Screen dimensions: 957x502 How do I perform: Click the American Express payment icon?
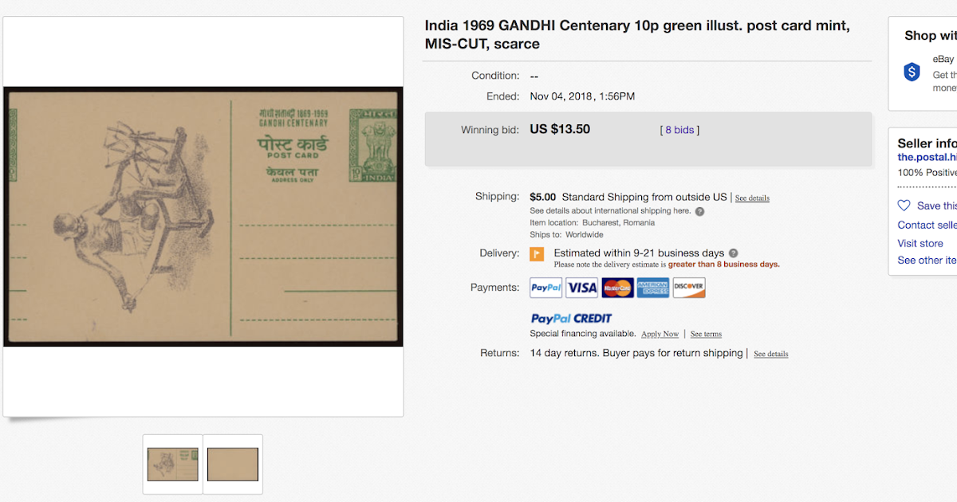click(653, 287)
